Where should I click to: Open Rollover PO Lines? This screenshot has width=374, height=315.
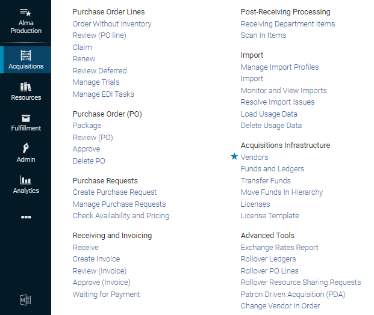[x=270, y=271]
